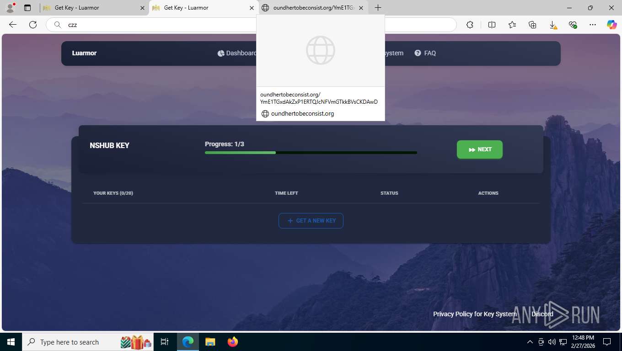Image resolution: width=622 pixels, height=351 pixels.
Task: Show hidden system tray icons
Action: click(530, 342)
